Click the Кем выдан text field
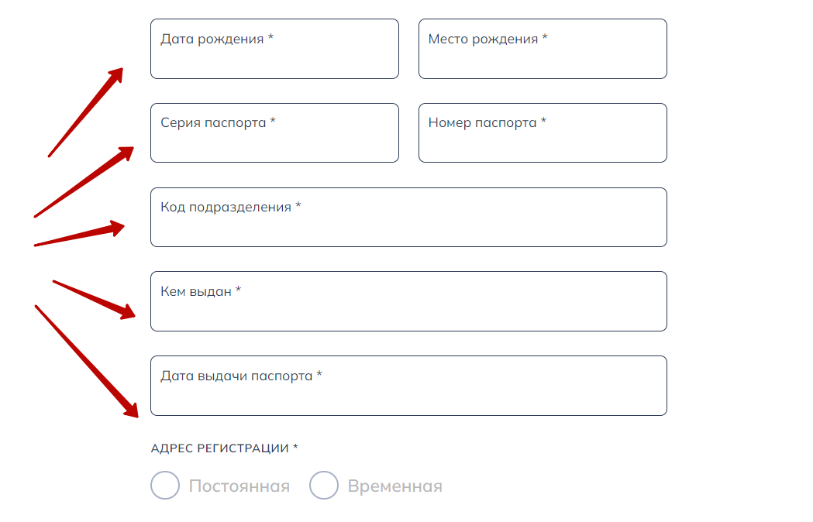This screenshot has width=813, height=522. click(x=408, y=301)
